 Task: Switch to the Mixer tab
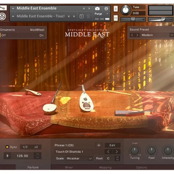(x=69, y=167)
